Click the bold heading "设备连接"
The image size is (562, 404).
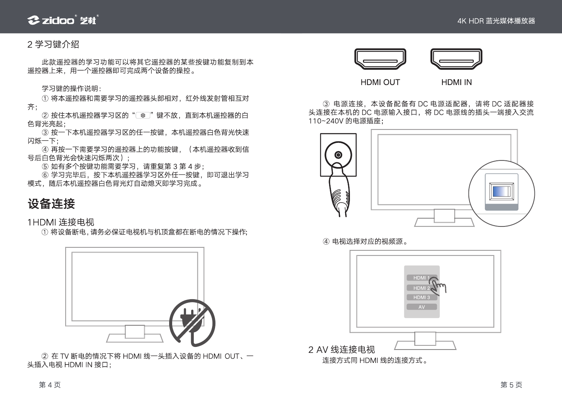(x=51, y=204)
